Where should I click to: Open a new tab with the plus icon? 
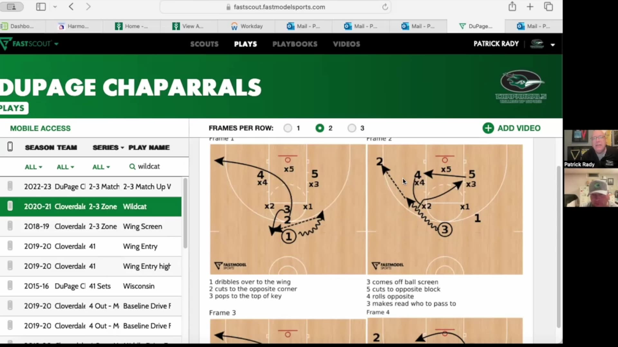point(530,7)
